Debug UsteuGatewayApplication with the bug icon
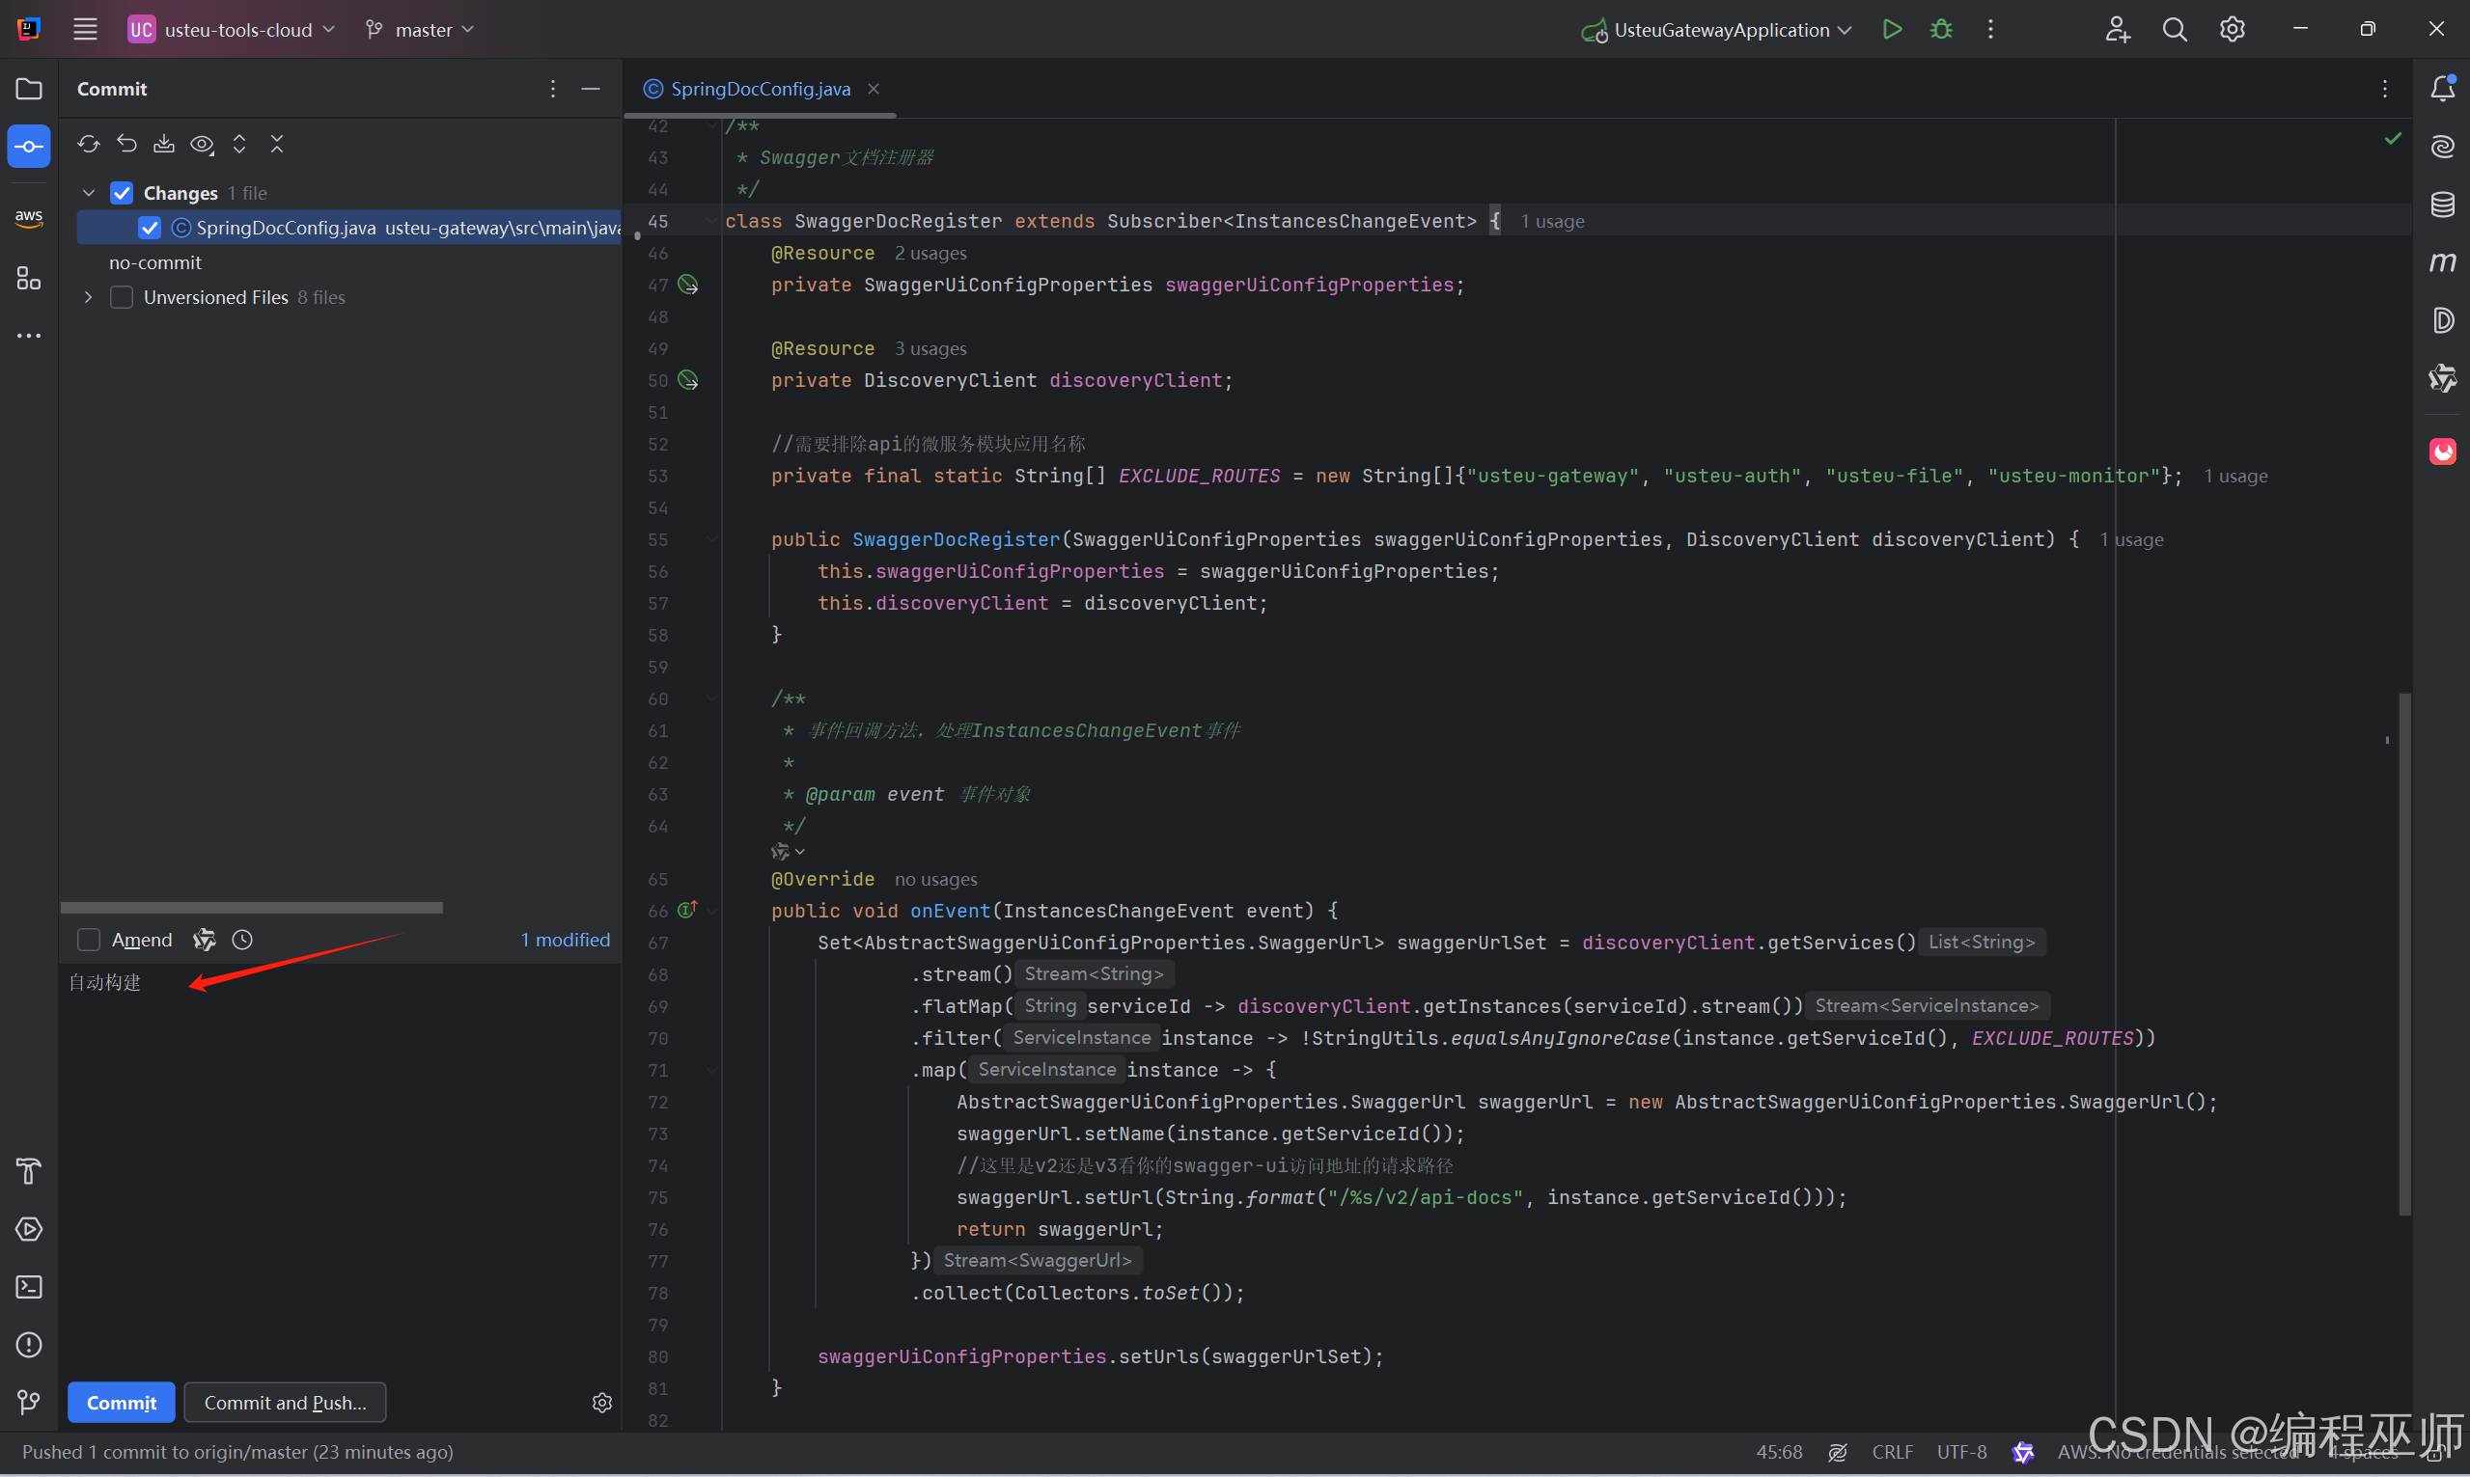The height and width of the screenshot is (1477, 2470). click(1940, 29)
